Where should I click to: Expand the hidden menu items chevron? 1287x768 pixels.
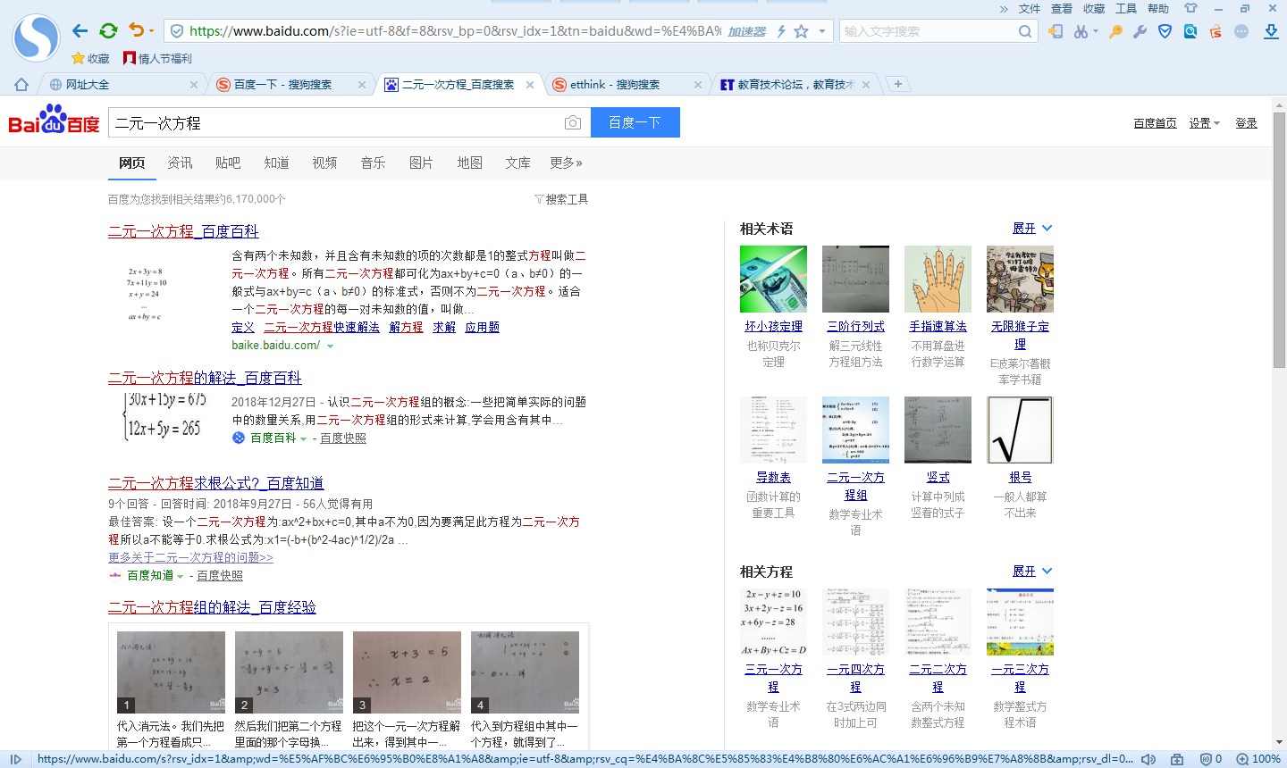coord(1004,9)
